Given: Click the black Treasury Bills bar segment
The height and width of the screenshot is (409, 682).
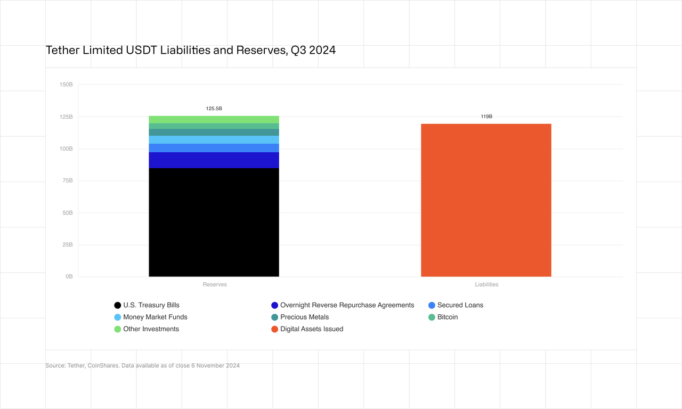Looking at the screenshot, I should [x=214, y=222].
